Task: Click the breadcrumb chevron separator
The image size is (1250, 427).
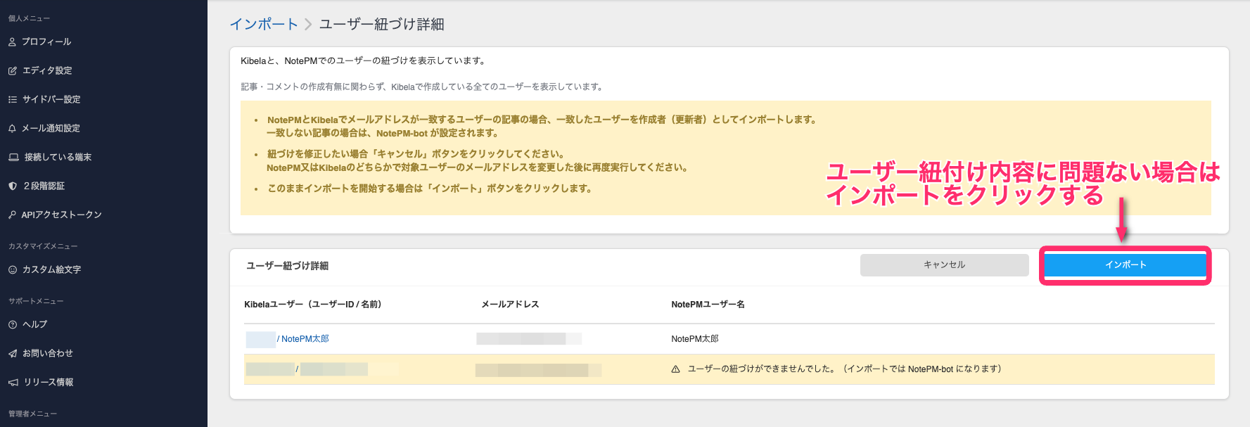Action: pyautogui.click(x=308, y=25)
